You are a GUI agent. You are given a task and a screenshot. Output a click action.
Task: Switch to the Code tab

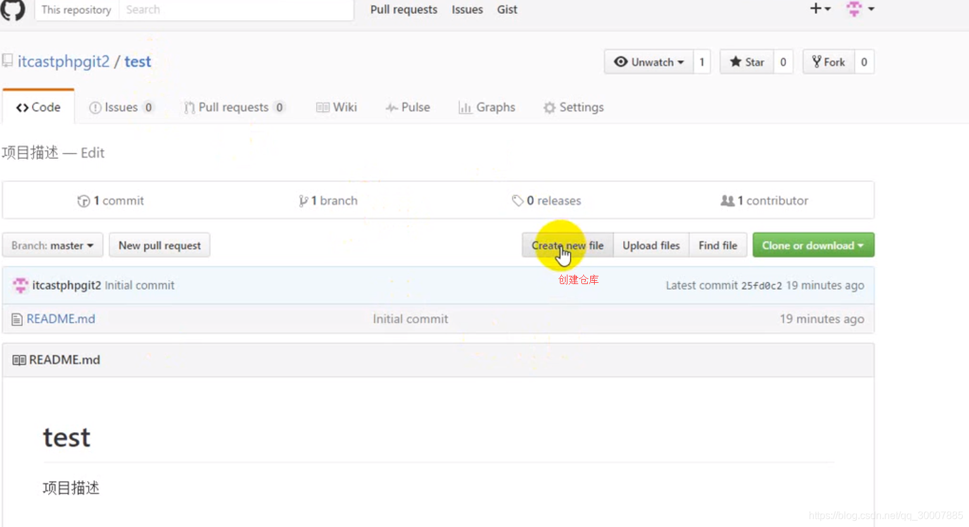[39, 107]
